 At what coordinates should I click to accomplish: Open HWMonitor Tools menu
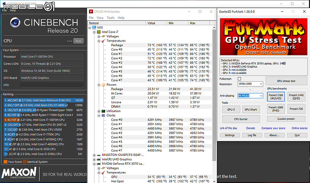click(111, 18)
